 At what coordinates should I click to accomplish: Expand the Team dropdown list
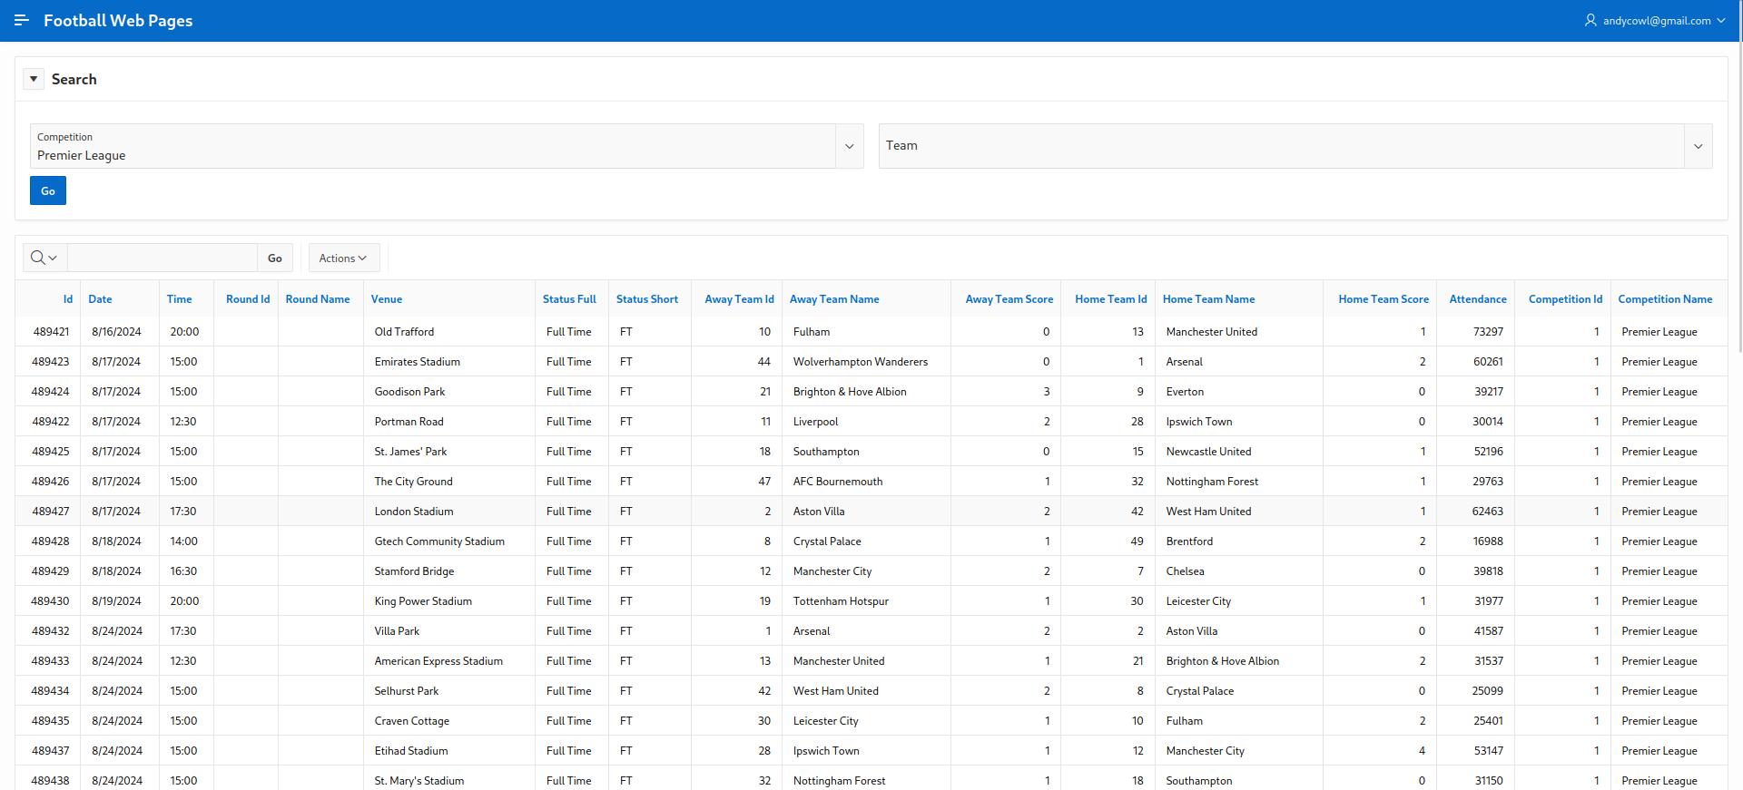1698,146
